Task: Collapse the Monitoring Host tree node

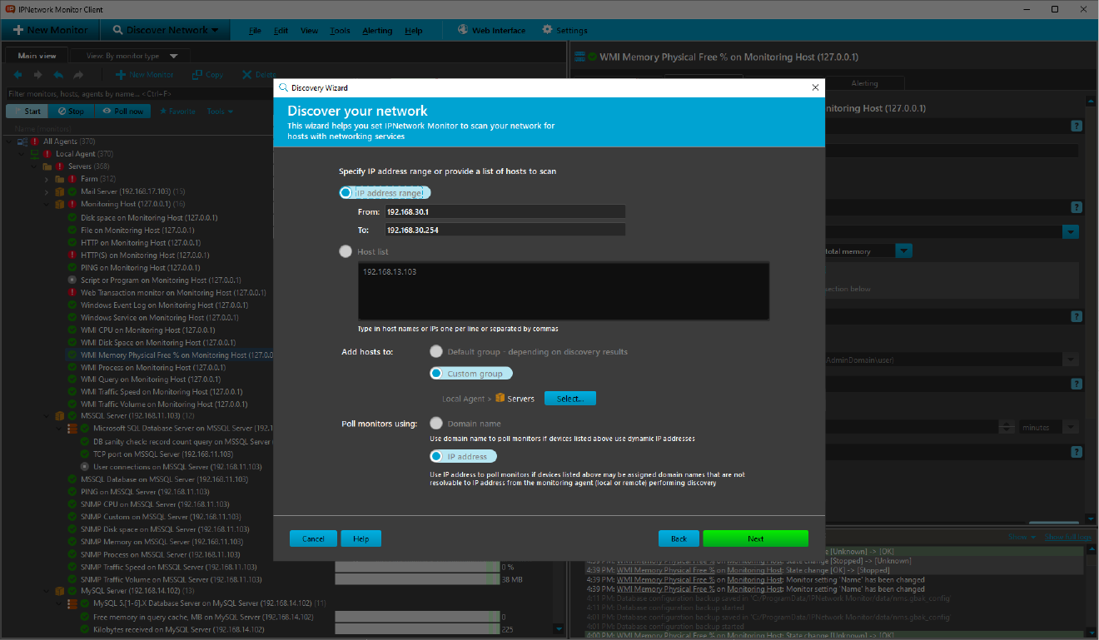Action: click(47, 204)
